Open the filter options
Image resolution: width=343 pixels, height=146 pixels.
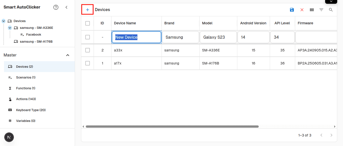point(321,10)
